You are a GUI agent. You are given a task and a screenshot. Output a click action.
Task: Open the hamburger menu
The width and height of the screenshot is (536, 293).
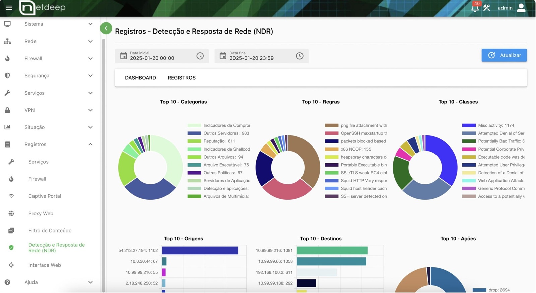tap(9, 8)
